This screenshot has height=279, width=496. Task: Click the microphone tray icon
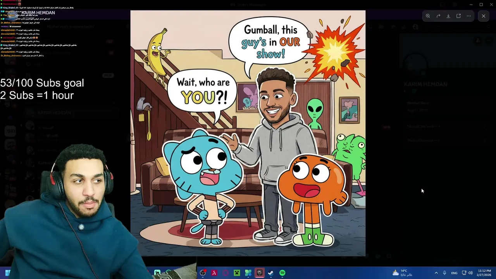point(444,273)
